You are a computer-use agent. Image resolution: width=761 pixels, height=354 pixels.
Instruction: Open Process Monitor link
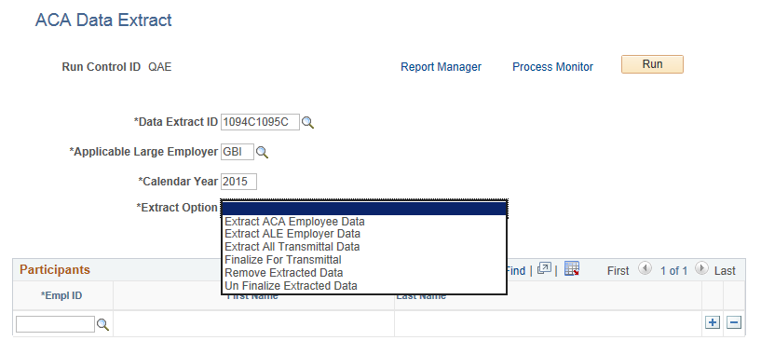(552, 67)
